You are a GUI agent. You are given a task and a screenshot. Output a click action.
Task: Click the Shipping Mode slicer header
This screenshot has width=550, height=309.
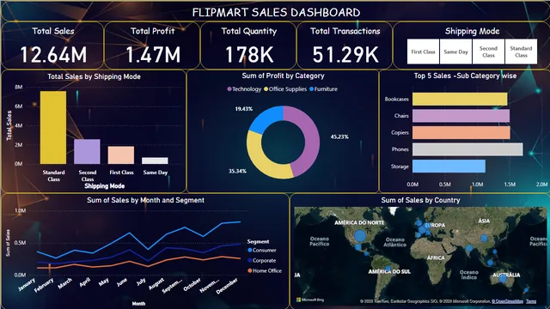point(472,31)
